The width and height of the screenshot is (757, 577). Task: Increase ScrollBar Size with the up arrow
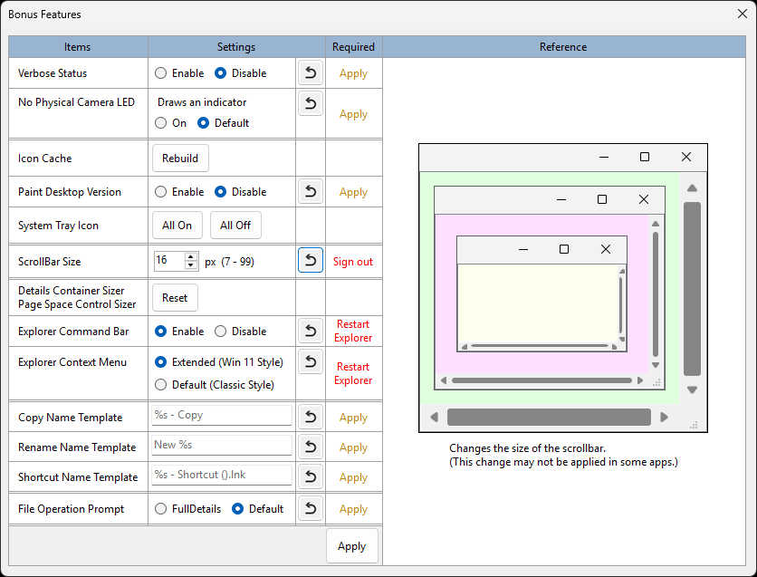tap(191, 257)
